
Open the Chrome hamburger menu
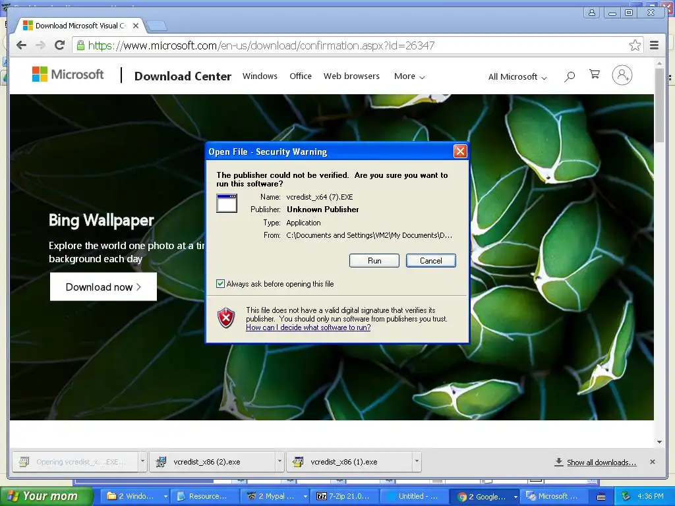point(654,45)
